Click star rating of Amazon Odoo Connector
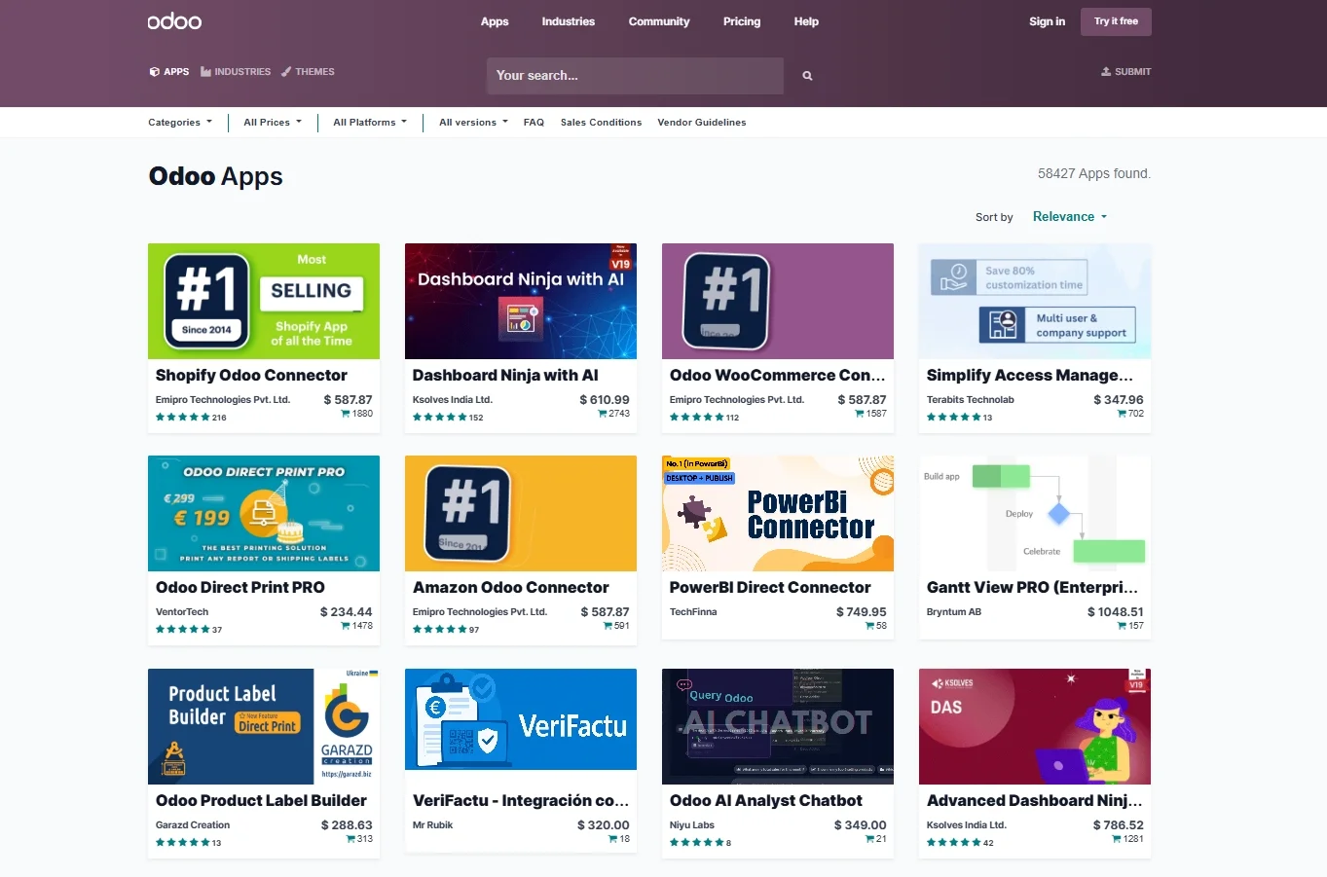The width and height of the screenshot is (1327, 877). click(440, 630)
